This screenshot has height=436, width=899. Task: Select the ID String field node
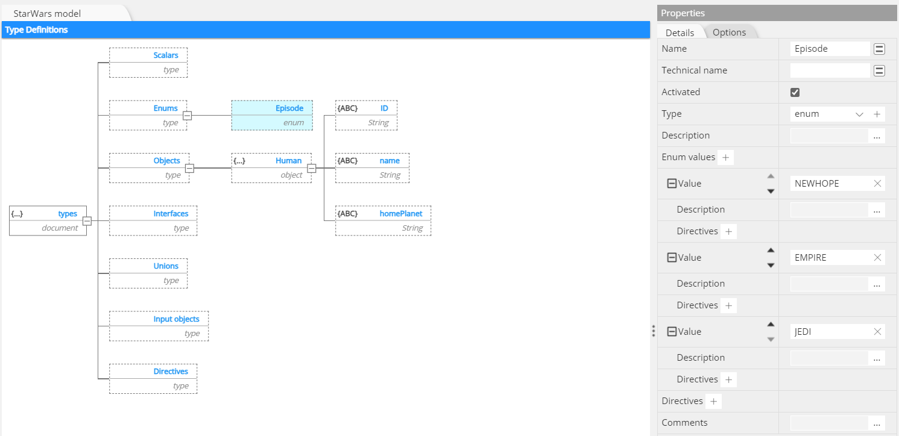[x=366, y=116]
